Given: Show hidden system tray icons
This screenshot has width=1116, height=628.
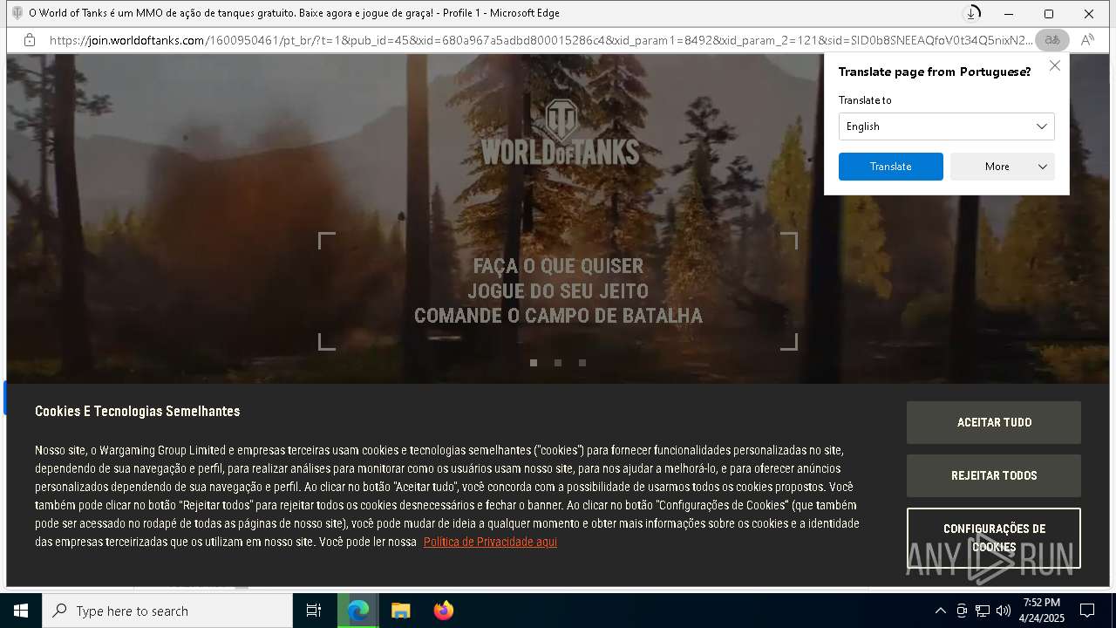Looking at the screenshot, I should (940, 611).
